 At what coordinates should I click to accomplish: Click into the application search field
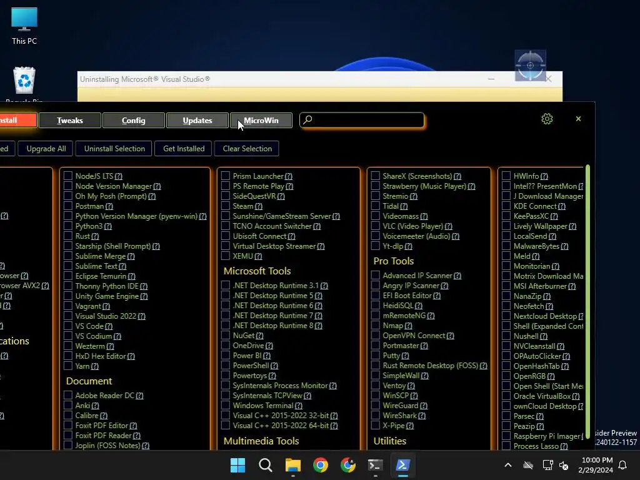[362, 120]
